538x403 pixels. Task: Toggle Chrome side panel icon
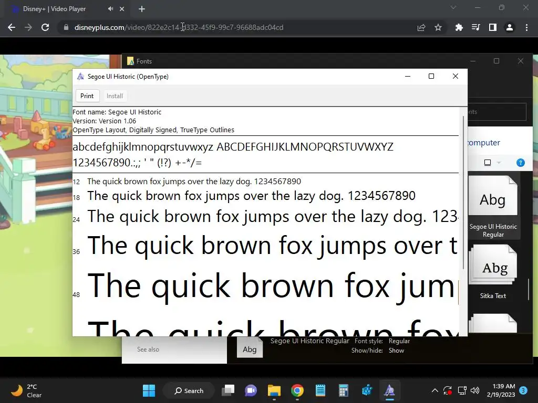pyautogui.click(x=492, y=27)
